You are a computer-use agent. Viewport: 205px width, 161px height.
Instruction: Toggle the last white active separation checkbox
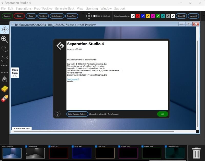click(173, 16)
